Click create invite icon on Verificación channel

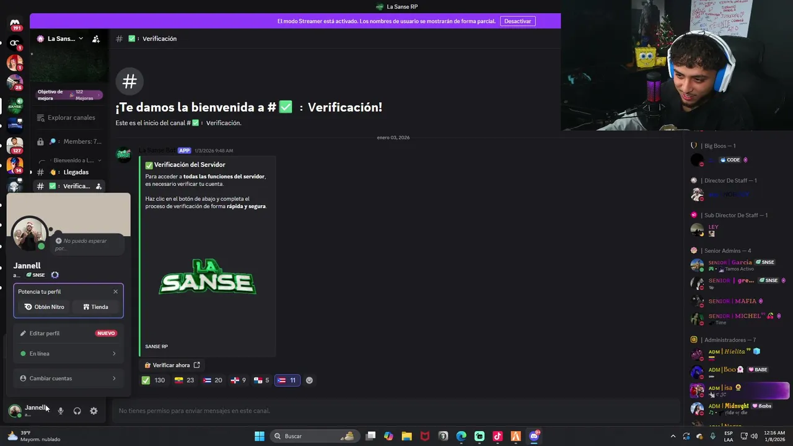99,186
